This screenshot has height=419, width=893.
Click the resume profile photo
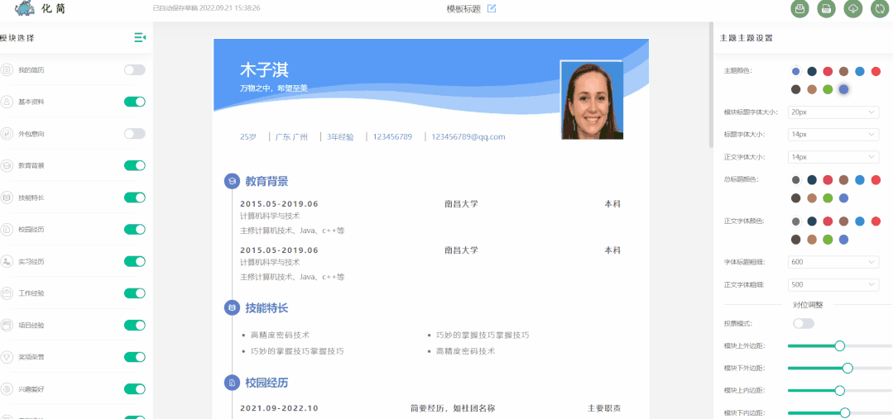[x=592, y=100]
